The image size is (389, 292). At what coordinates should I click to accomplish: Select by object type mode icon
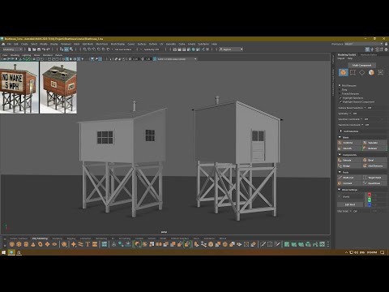tap(66, 49)
